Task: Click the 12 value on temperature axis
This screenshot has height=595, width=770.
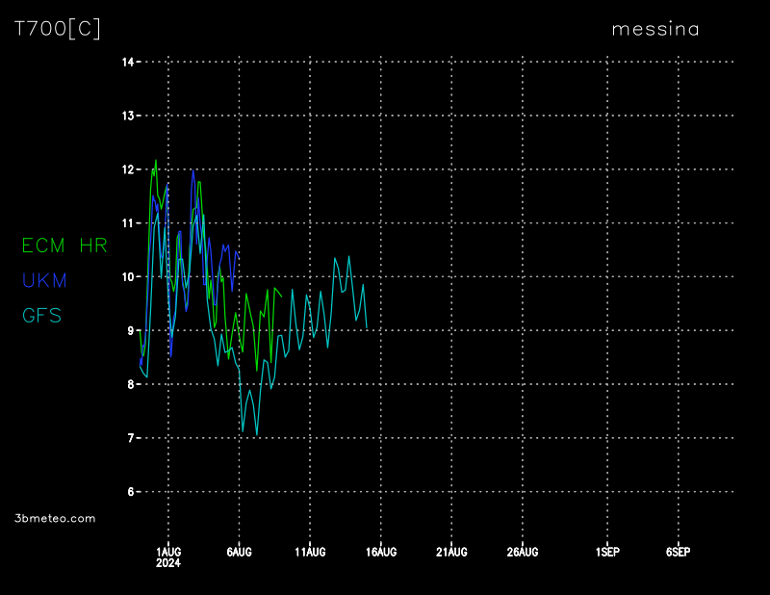Action: (x=127, y=169)
